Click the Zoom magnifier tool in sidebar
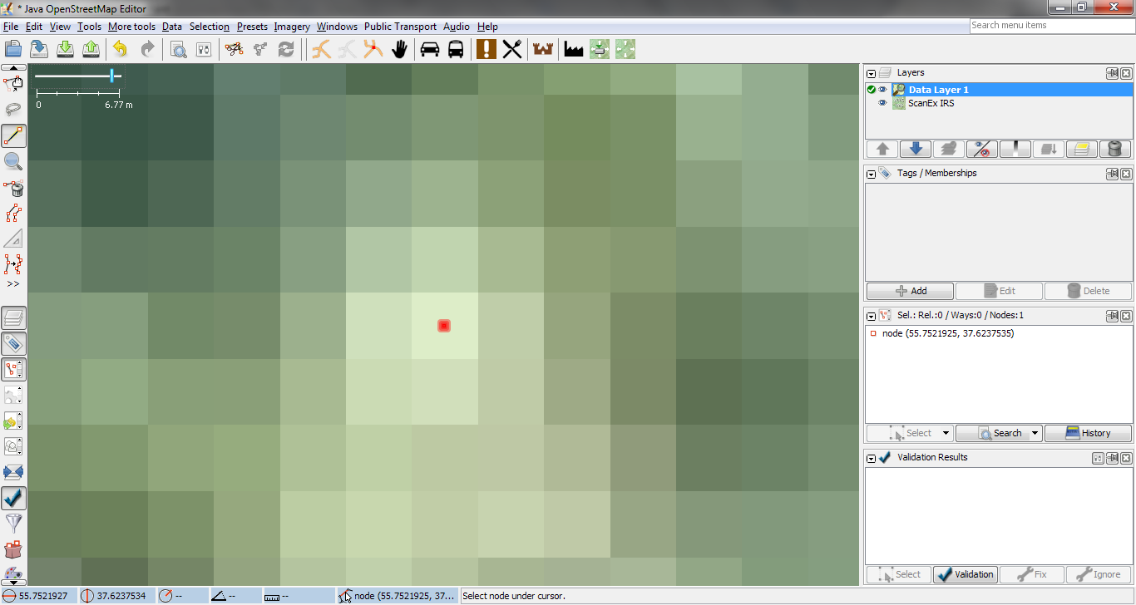This screenshot has width=1136, height=605. point(14,161)
